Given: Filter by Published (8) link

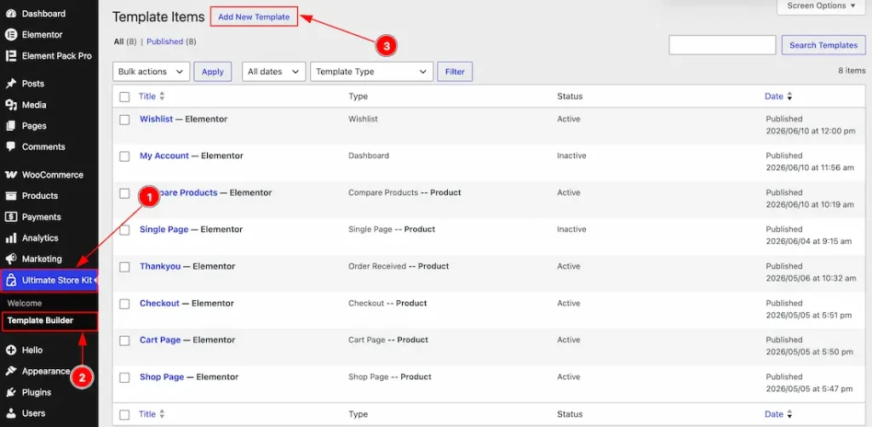Looking at the screenshot, I should 171,41.
